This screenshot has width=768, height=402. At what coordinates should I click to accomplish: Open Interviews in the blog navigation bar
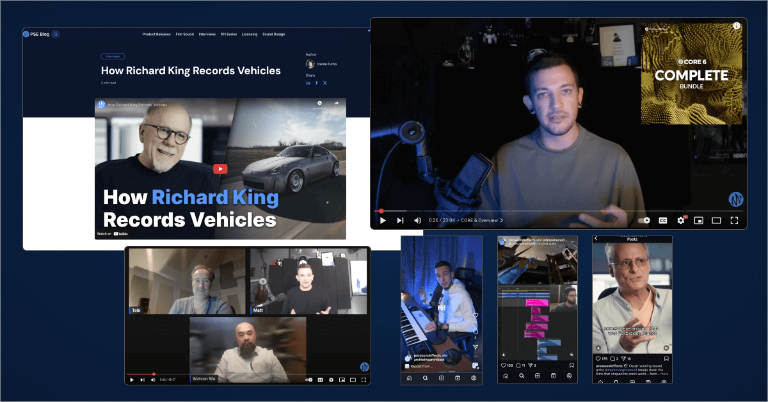(x=207, y=34)
